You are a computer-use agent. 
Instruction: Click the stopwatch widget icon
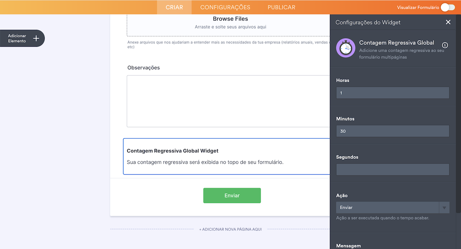(346, 48)
